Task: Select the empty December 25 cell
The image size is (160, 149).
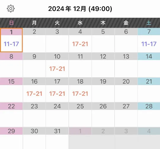Action: coord(80,115)
